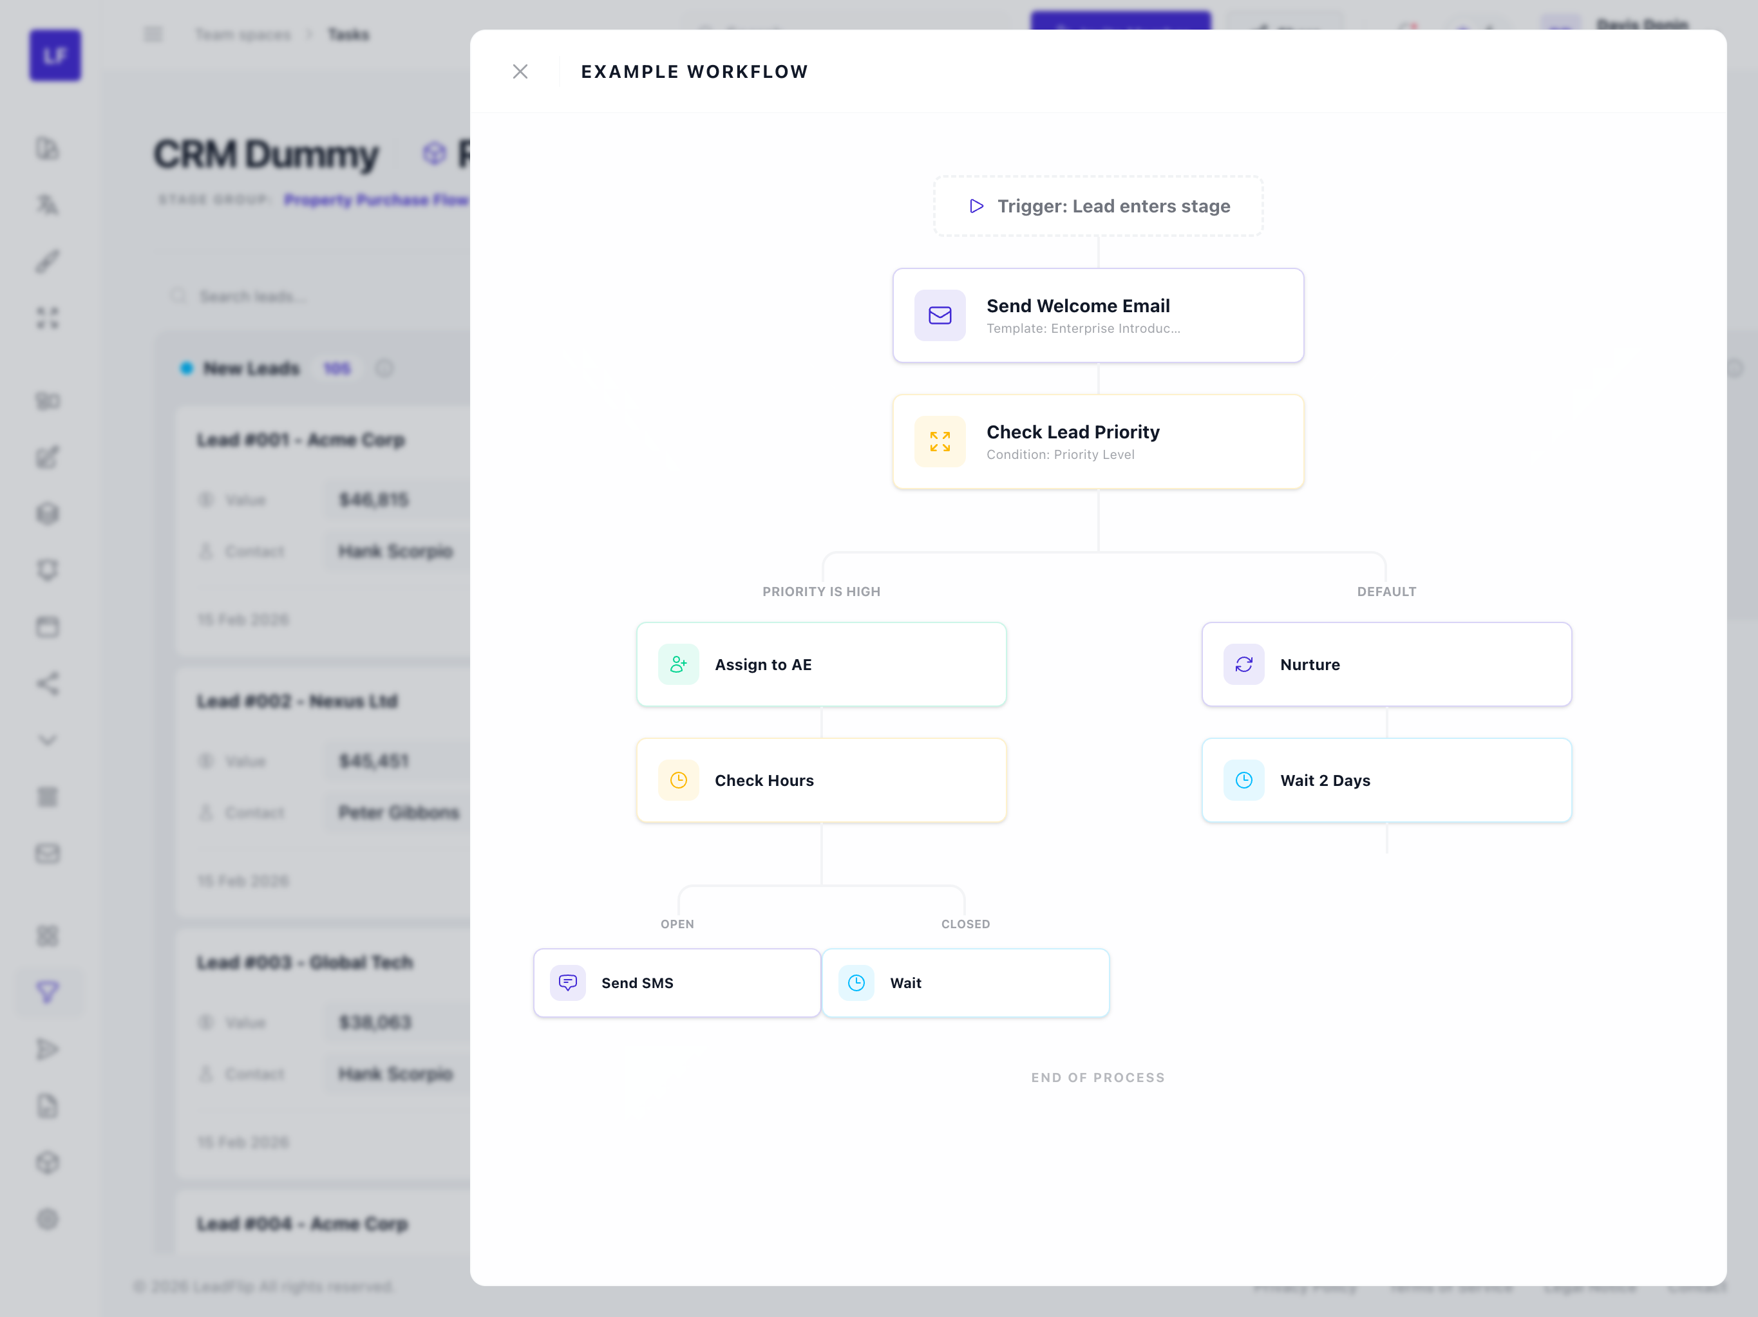Click the chat bubble icon on Send SMS node
Image resolution: width=1758 pixels, height=1317 pixels.
click(567, 982)
